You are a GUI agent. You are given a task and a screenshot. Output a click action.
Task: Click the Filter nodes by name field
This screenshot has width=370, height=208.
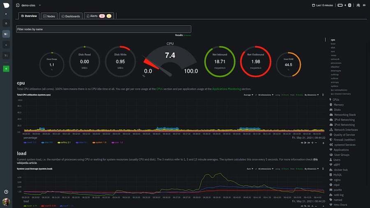coord(103,29)
